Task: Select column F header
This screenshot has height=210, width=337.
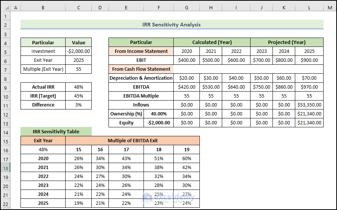Action: point(158,8)
